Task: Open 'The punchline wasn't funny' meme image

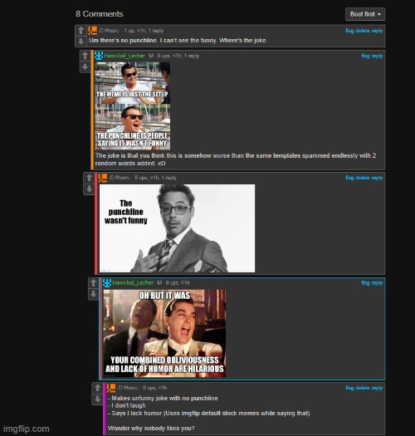Action: coord(177,228)
